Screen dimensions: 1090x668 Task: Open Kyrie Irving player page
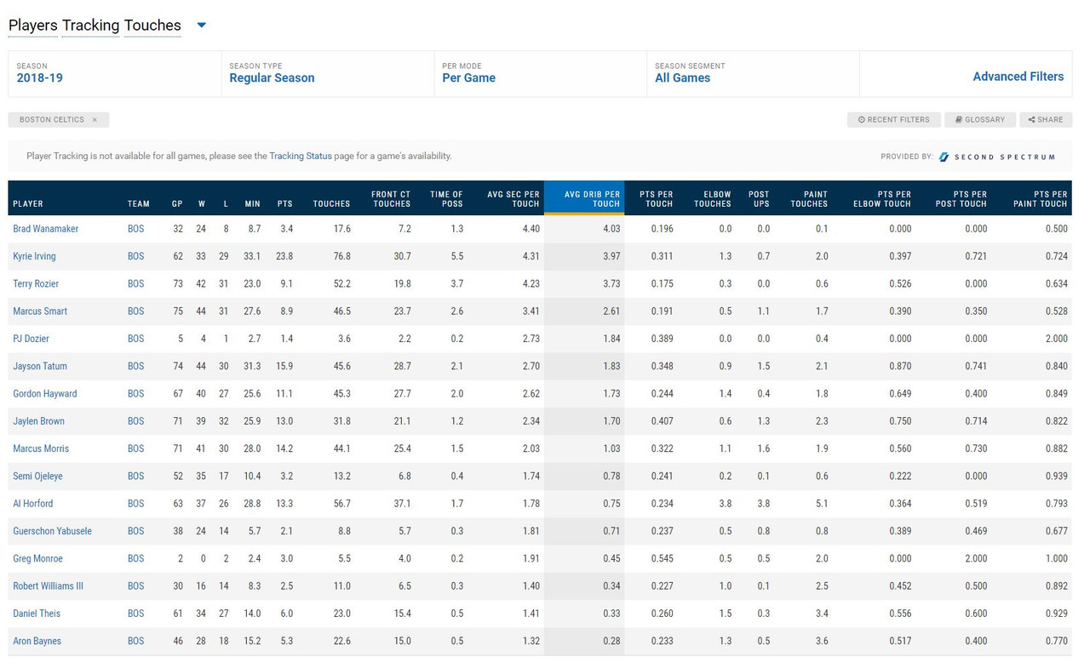click(x=34, y=256)
